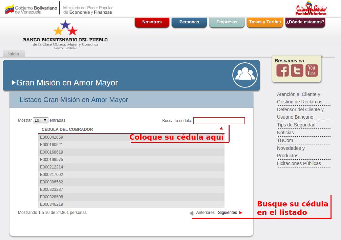Select cédula row E000346219
Screen dimensions: 341x240
131,204
